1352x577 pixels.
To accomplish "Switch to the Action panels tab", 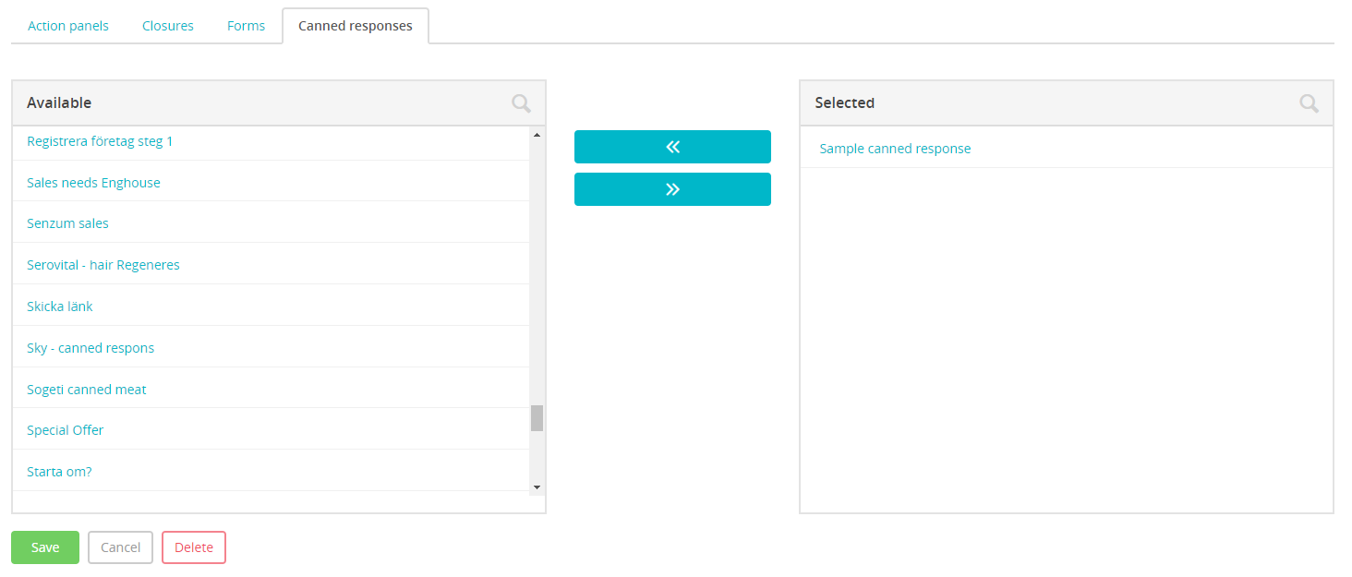I will (x=68, y=26).
